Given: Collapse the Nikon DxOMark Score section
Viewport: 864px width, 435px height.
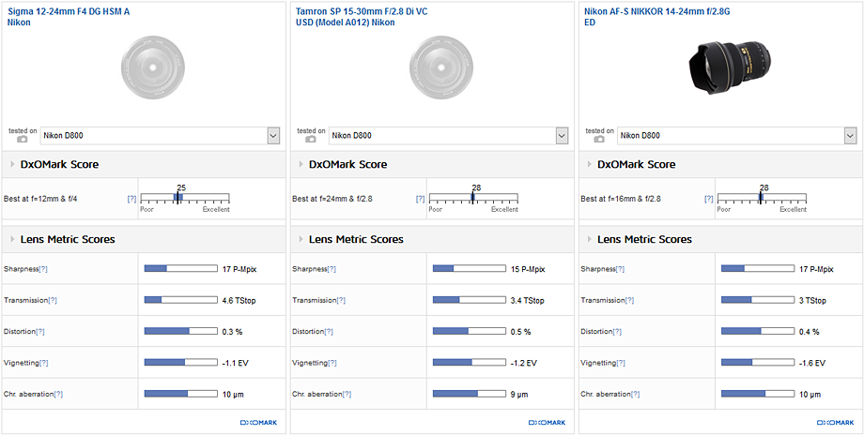Looking at the screenshot, I should [x=588, y=164].
